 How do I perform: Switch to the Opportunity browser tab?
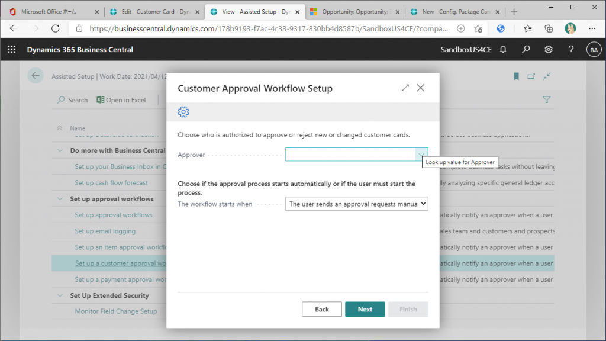pyautogui.click(x=355, y=12)
